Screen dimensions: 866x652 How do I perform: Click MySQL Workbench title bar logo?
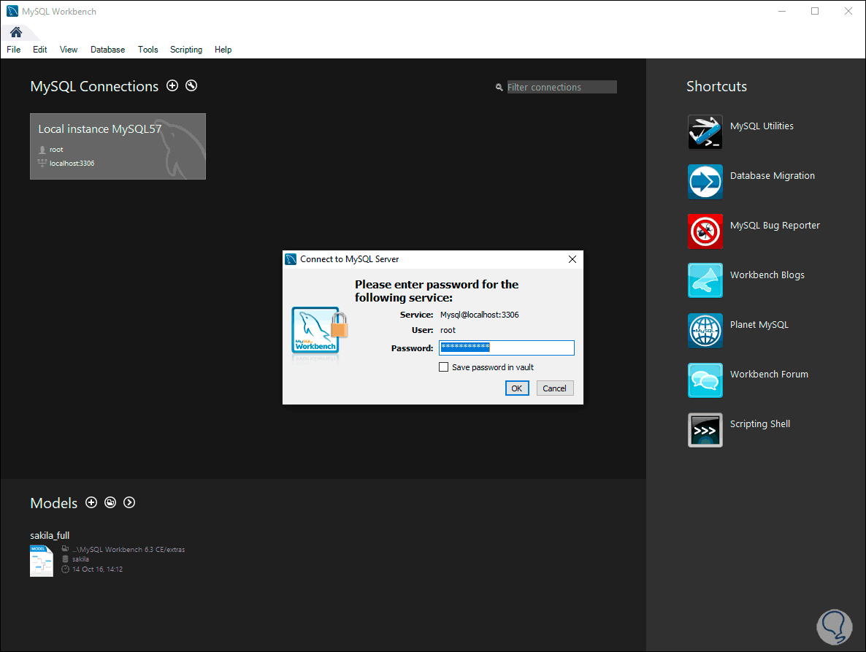coord(12,11)
